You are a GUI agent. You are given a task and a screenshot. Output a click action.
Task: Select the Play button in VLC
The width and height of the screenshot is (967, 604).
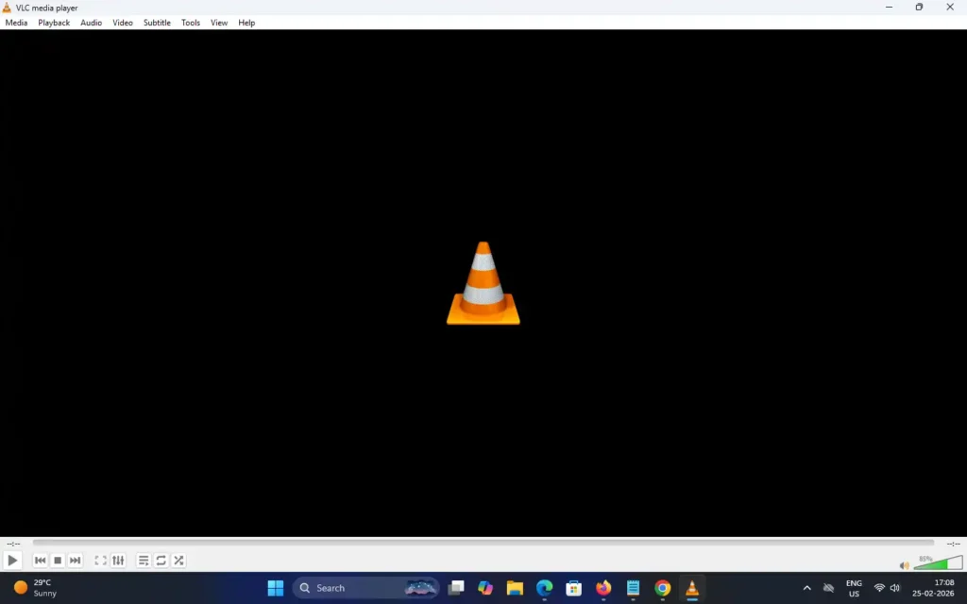coord(12,560)
